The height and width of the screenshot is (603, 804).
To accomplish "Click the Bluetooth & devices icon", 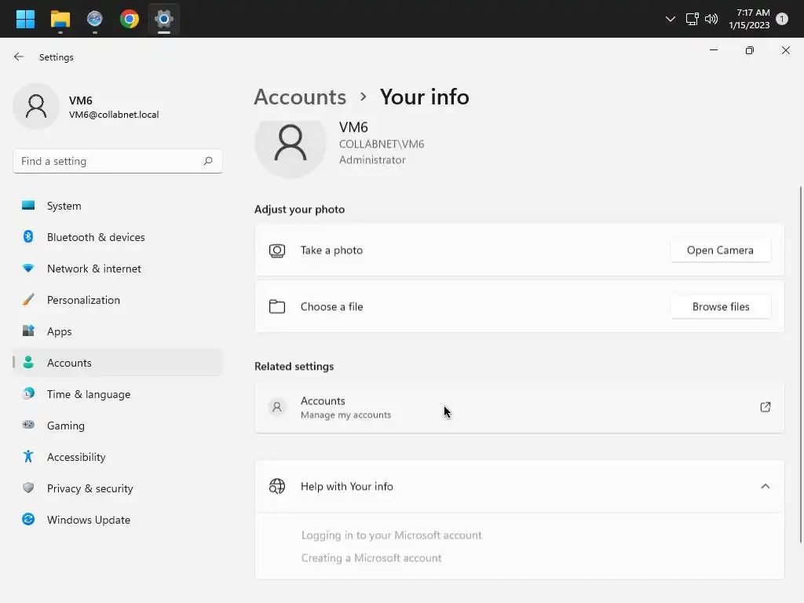I will click(28, 237).
